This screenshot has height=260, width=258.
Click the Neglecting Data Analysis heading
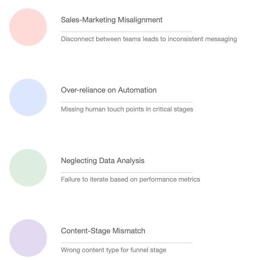point(102,161)
